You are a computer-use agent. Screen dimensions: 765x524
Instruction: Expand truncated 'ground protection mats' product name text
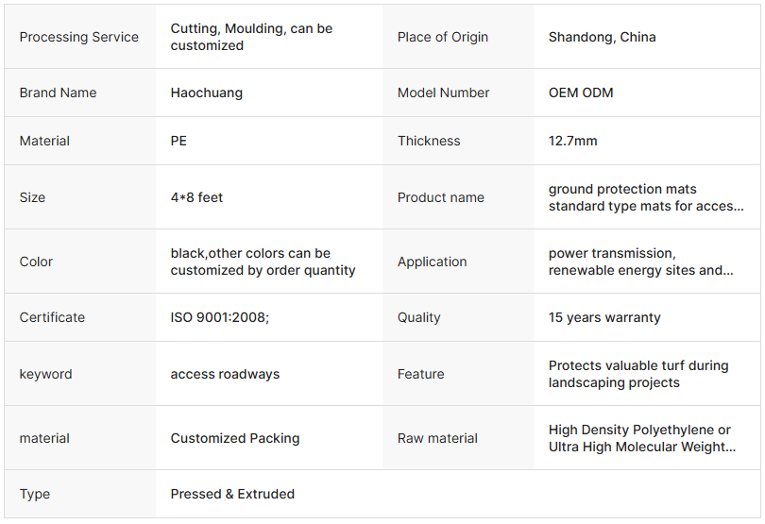click(x=646, y=198)
